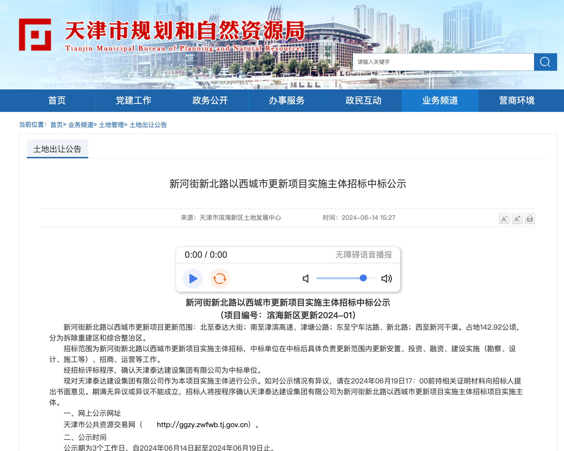Select the 土地出让公告 tab
Screen dimensions: 564x451
[x=58, y=149]
